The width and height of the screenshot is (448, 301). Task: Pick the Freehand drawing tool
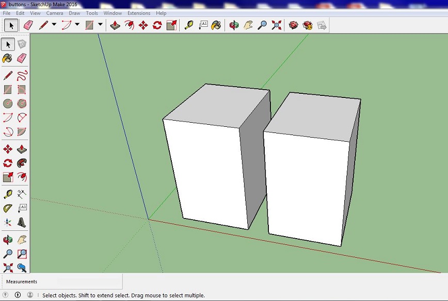(x=22, y=76)
